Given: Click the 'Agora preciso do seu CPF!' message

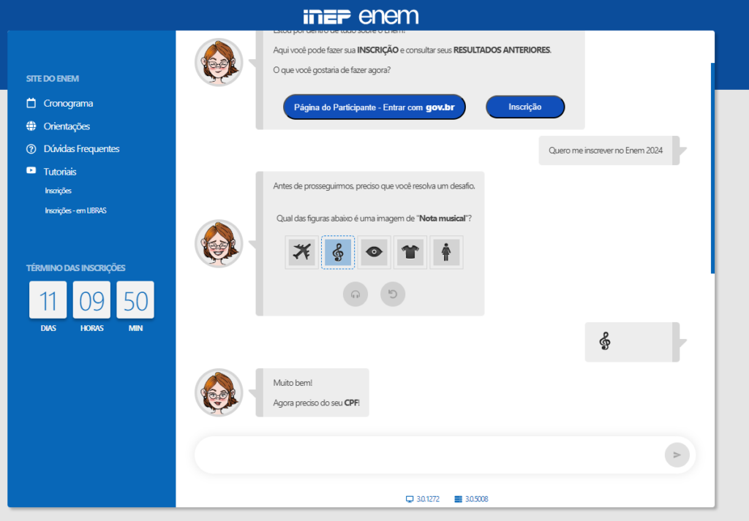Looking at the screenshot, I should point(316,403).
